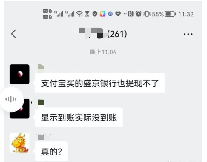Select the 真的? message bubble
This screenshot has width=207, height=162.
51,152
